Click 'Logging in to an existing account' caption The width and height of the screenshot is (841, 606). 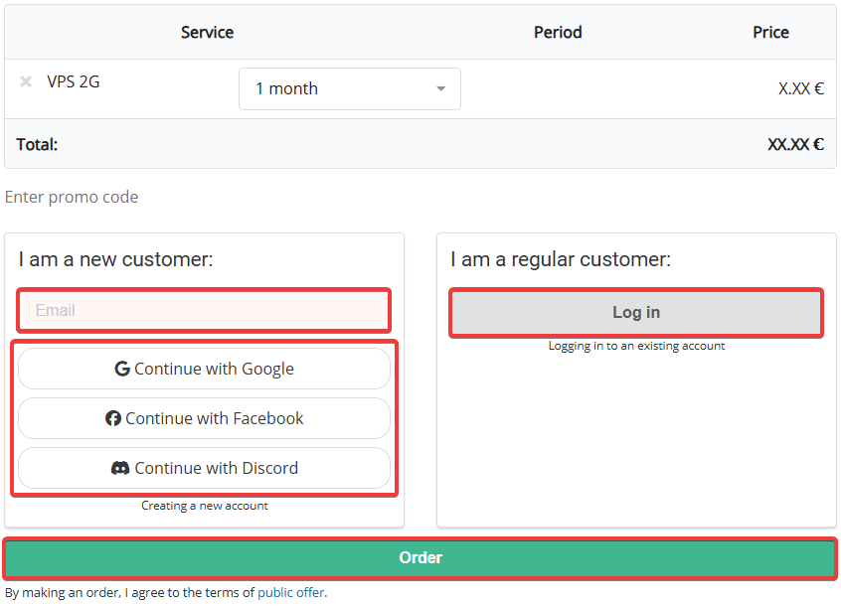click(x=636, y=346)
